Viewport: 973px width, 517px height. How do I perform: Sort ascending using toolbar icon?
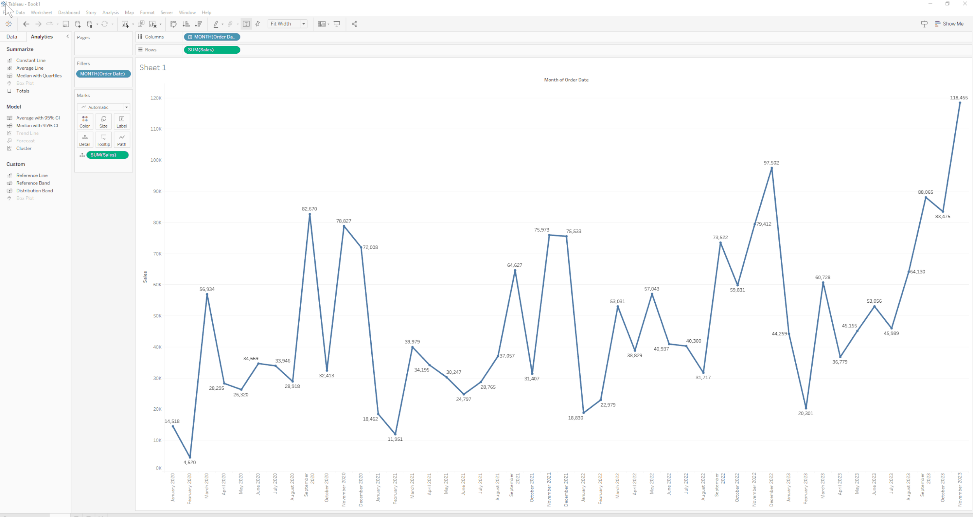click(186, 24)
